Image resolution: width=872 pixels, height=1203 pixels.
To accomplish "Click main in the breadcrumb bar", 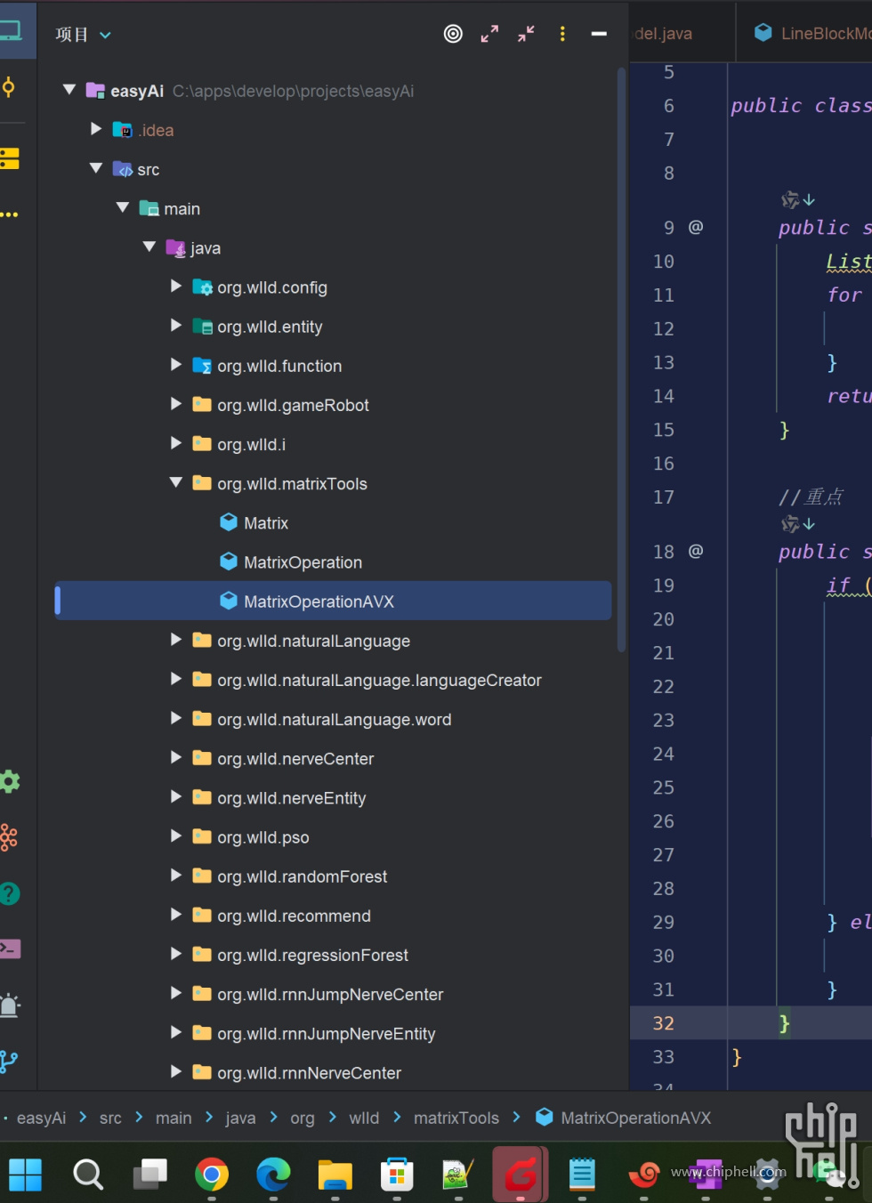I will [x=174, y=1118].
